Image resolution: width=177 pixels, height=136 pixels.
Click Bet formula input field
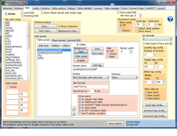point(91,87)
